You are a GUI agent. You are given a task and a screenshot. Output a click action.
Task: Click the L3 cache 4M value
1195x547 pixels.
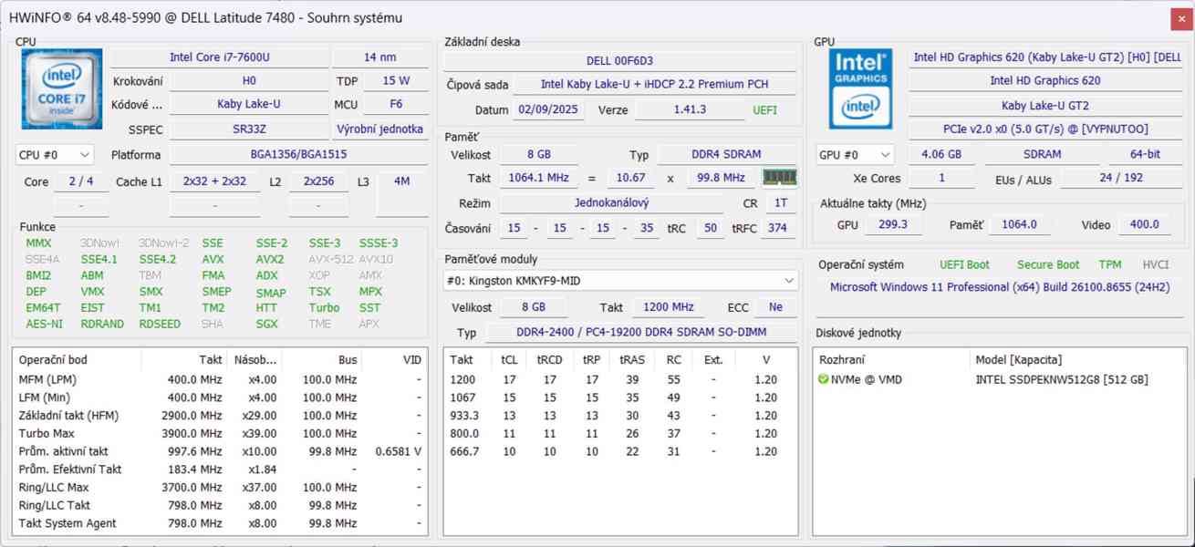pos(401,181)
